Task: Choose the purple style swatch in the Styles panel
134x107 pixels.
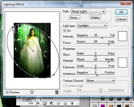Action: (x=103, y=106)
